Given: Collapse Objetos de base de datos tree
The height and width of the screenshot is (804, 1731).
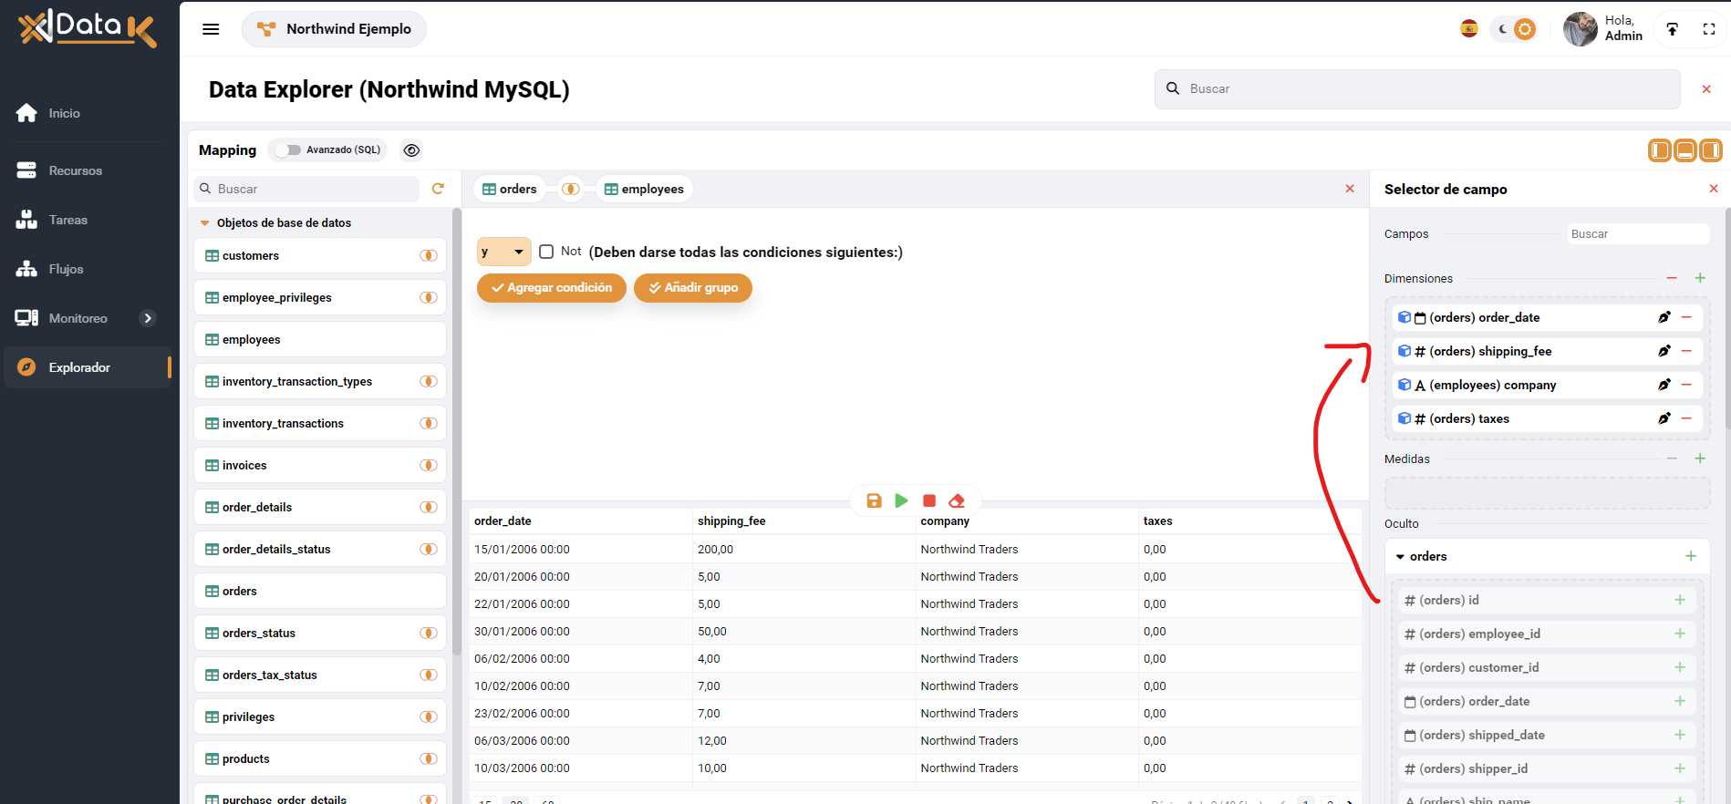Looking at the screenshot, I should click(205, 222).
